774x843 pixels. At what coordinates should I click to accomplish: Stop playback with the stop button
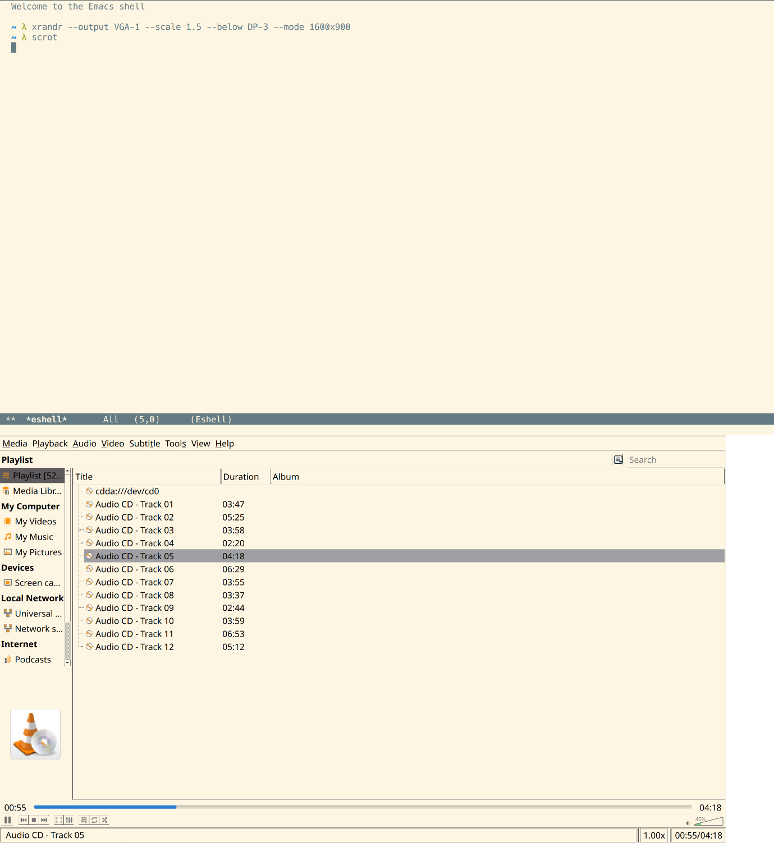pyautogui.click(x=34, y=820)
